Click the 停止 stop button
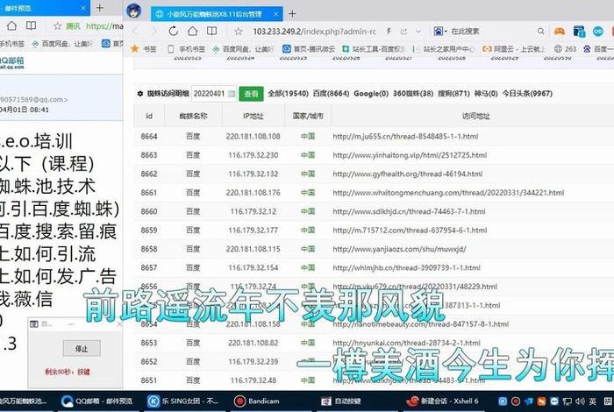614x412 pixels. 82,348
